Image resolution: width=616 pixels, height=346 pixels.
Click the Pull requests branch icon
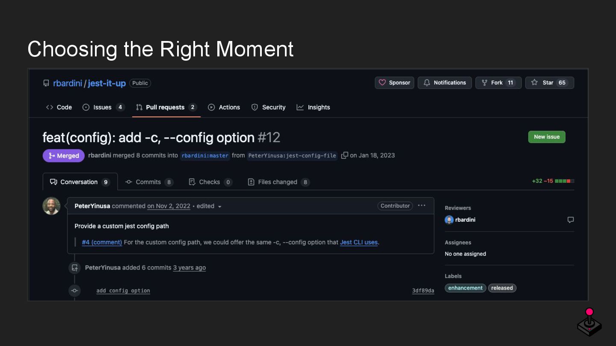(139, 107)
